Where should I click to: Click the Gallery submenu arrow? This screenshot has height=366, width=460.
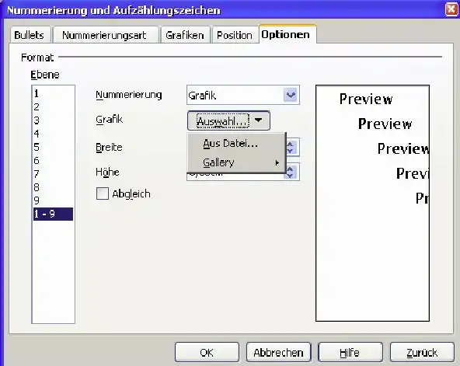pyautogui.click(x=277, y=162)
